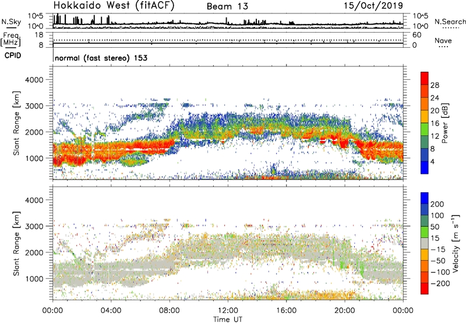Screen dimensions: 466x323
Task: Click the '4000' range tick of the power panel
Action: pyautogui.click(x=34, y=80)
